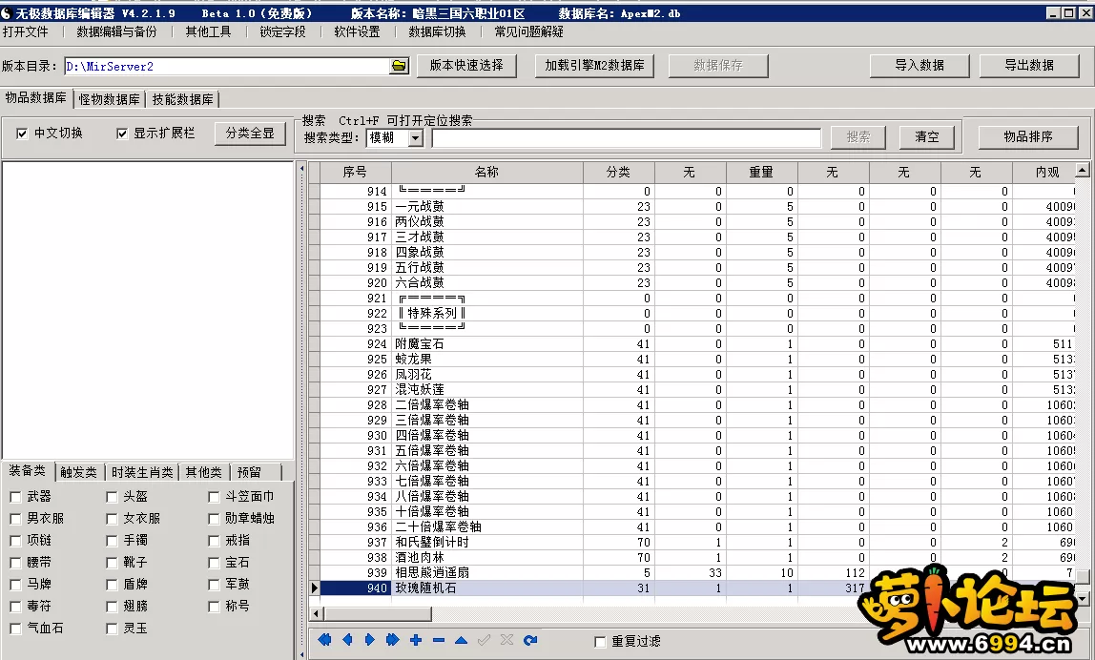Click the 物品排序 button
The image size is (1095, 660).
(1028, 137)
